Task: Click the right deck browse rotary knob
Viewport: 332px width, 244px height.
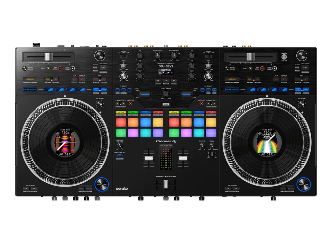Action: pyautogui.click(x=302, y=55)
